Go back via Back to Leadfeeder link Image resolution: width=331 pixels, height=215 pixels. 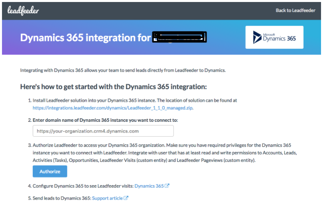tap(296, 10)
